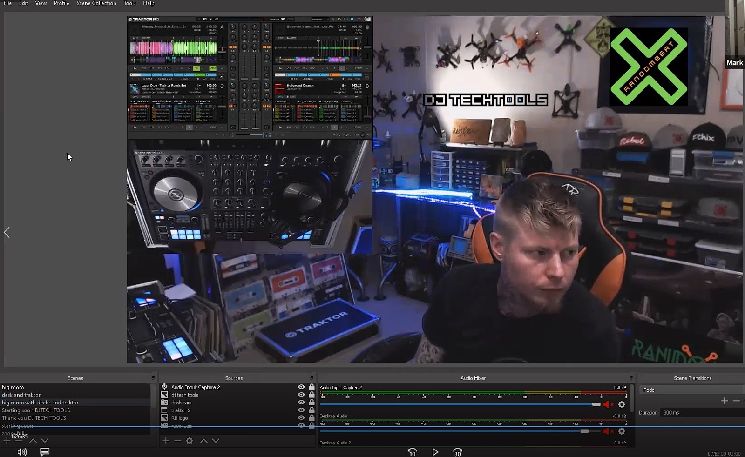Open settings gear for Audio Input Capture 2

(x=622, y=405)
